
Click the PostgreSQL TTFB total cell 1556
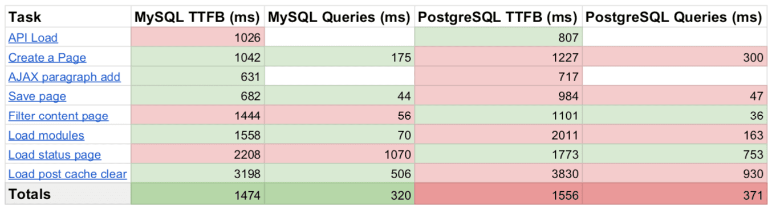[498, 194]
